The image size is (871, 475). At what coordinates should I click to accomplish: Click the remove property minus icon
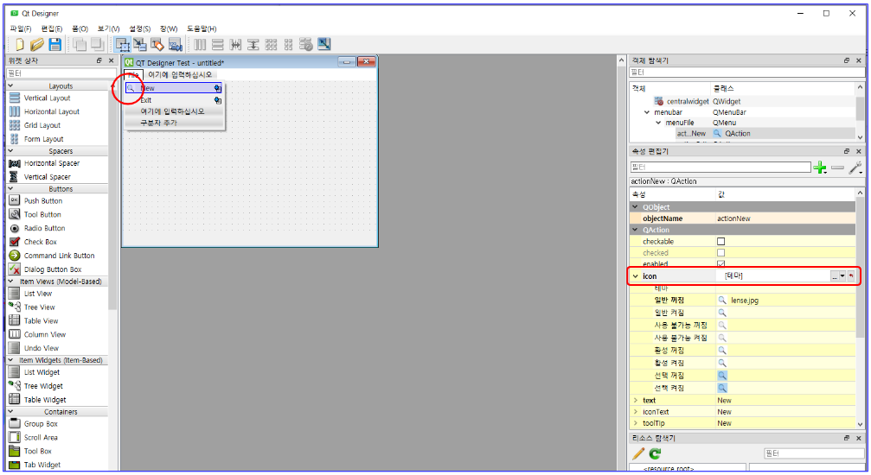click(837, 168)
